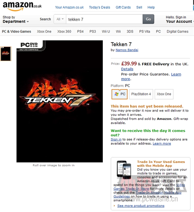Click Sign in for release-day delivery
Screen dimensions: 194x212
tap(116, 140)
